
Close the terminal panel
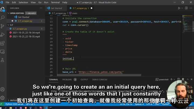pyautogui.click(x=192, y=79)
